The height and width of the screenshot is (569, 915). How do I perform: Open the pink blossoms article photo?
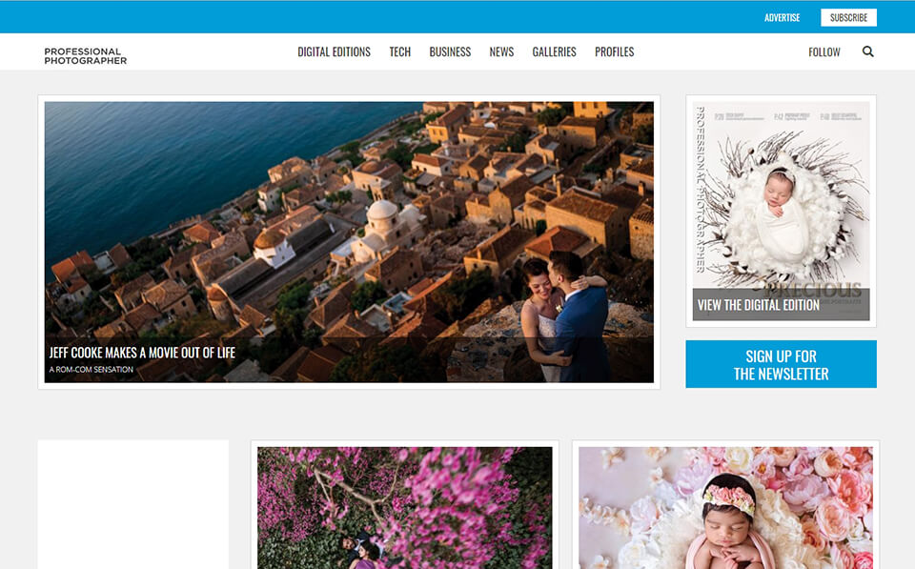404,507
